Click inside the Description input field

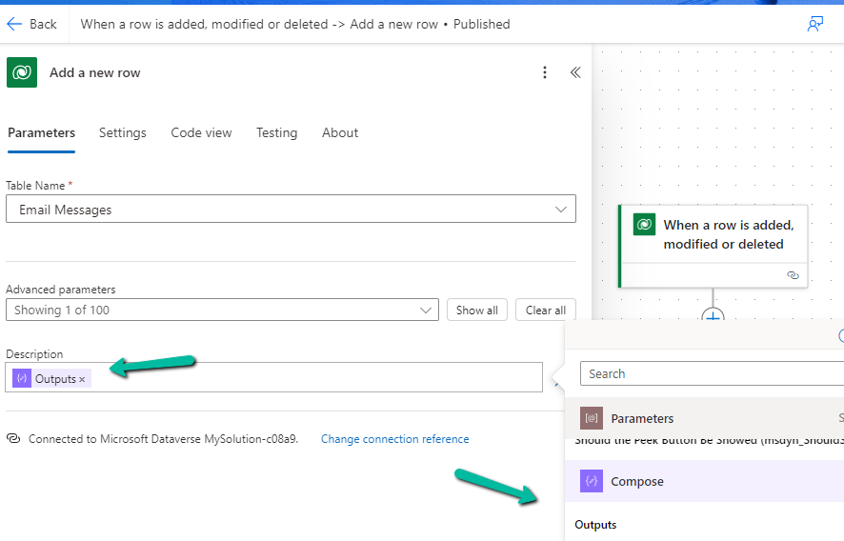click(274, 377)
